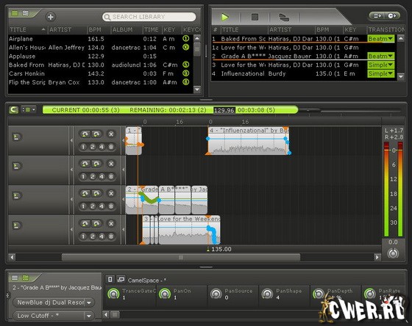
Task: Select Cars Honkin in the library list
Action: coord(100,73)
